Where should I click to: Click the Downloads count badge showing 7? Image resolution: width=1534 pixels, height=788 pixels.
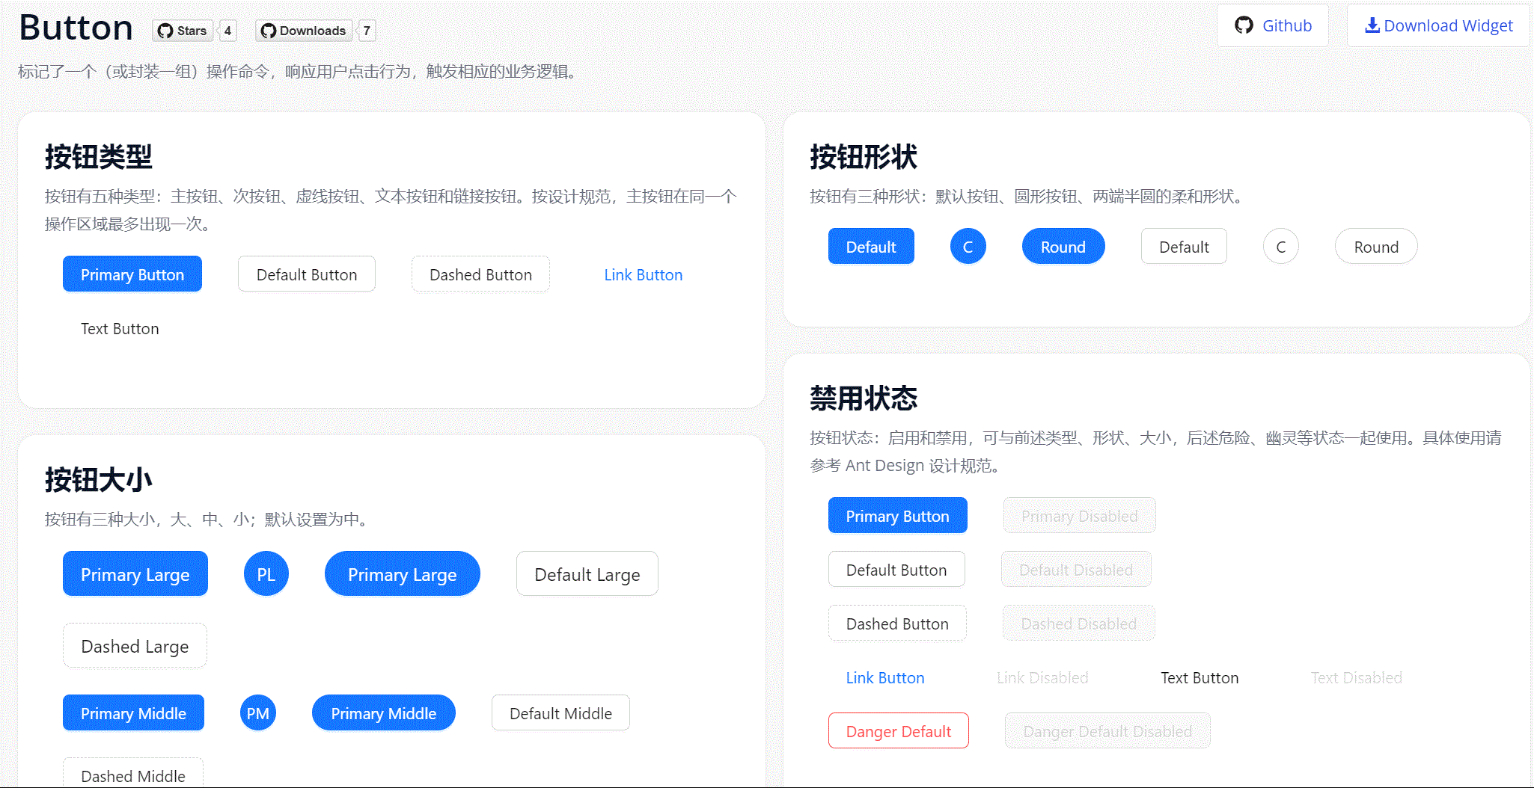(367, 31)
